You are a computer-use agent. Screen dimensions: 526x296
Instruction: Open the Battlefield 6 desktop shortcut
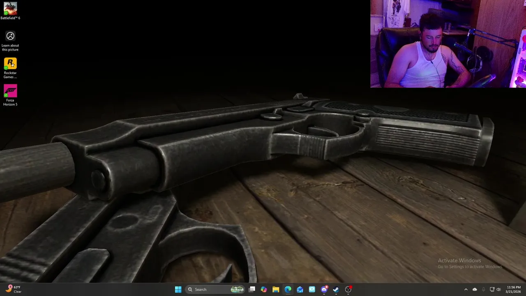coord(10,11)
